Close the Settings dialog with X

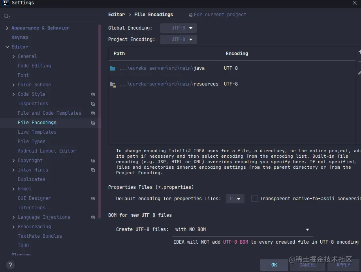tap(355, 3)
